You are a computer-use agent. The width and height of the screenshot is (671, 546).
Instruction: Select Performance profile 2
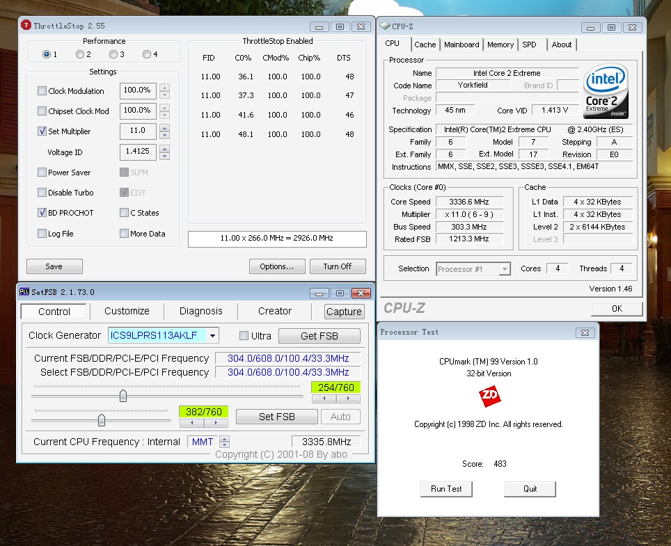click(79, 54)
